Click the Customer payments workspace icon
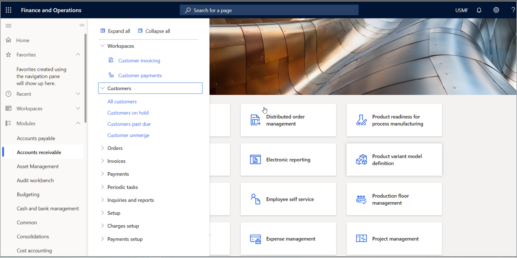517x258 pixels. tap(111, 75)
